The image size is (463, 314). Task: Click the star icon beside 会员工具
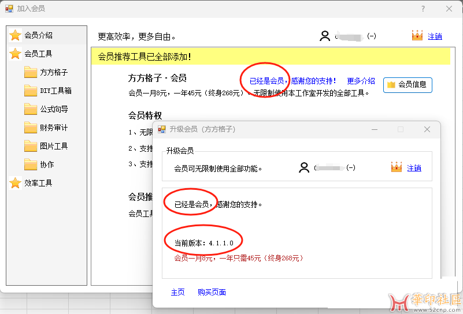[x=15, y=54]
